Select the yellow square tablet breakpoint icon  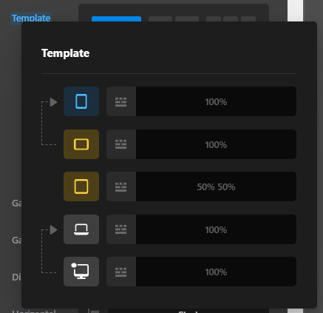(x=81, y=186)
